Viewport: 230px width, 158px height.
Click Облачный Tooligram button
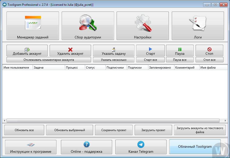(x=195, y=147)
